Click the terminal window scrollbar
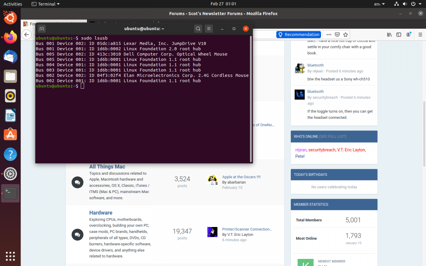The height and width of the screenshot is (266, 426). (251, 99)
